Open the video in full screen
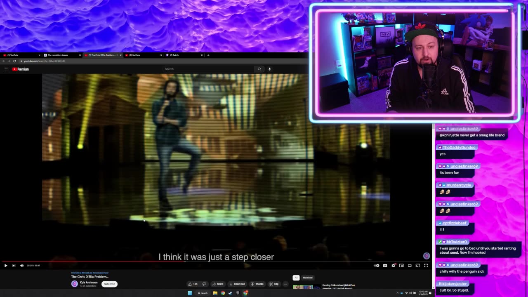Image resolution: width=528 pixels, height=297 pixels. [x=426, y=266]
